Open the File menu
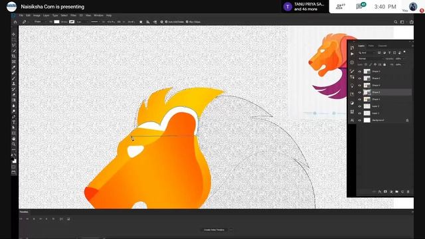Image resolution: width=425 pixels, height=239 pixels. tap(21, 15)
